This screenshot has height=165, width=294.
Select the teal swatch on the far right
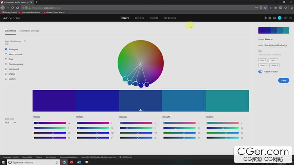pos(227,101)
